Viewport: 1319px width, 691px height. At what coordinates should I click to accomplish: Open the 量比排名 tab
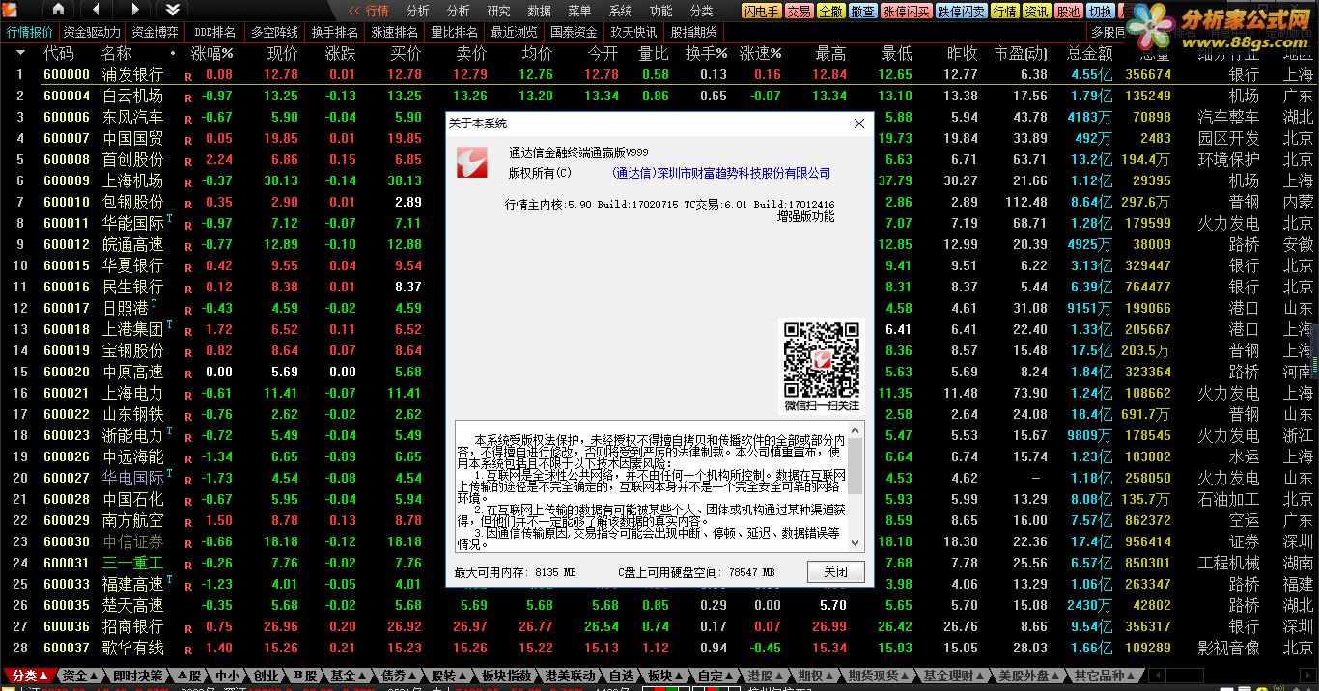click(455, 32)
